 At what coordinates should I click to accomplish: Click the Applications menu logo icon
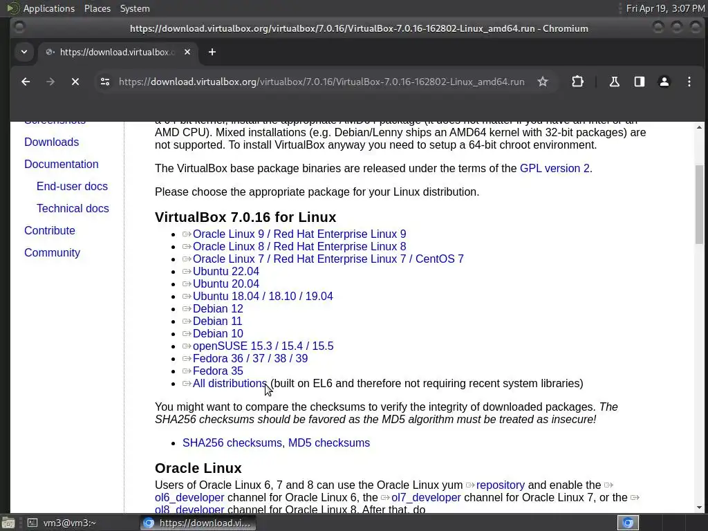pyautogui.click(x=12, y=8)
